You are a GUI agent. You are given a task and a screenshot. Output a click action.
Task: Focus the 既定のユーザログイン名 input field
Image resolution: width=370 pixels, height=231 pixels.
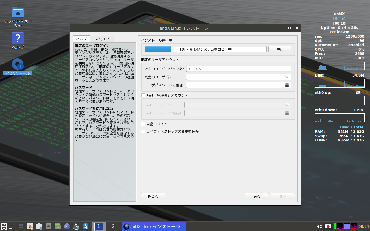(238, 69)
